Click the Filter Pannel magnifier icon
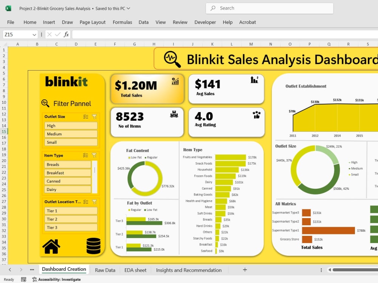 click(45, 103)
